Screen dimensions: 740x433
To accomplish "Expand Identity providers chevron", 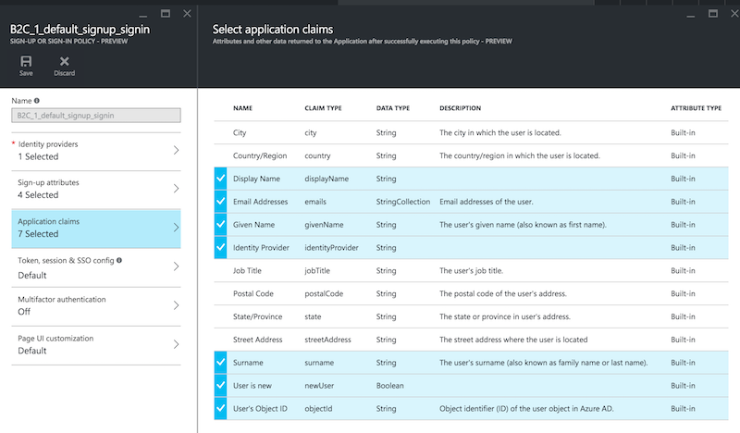I will (176, 150).
